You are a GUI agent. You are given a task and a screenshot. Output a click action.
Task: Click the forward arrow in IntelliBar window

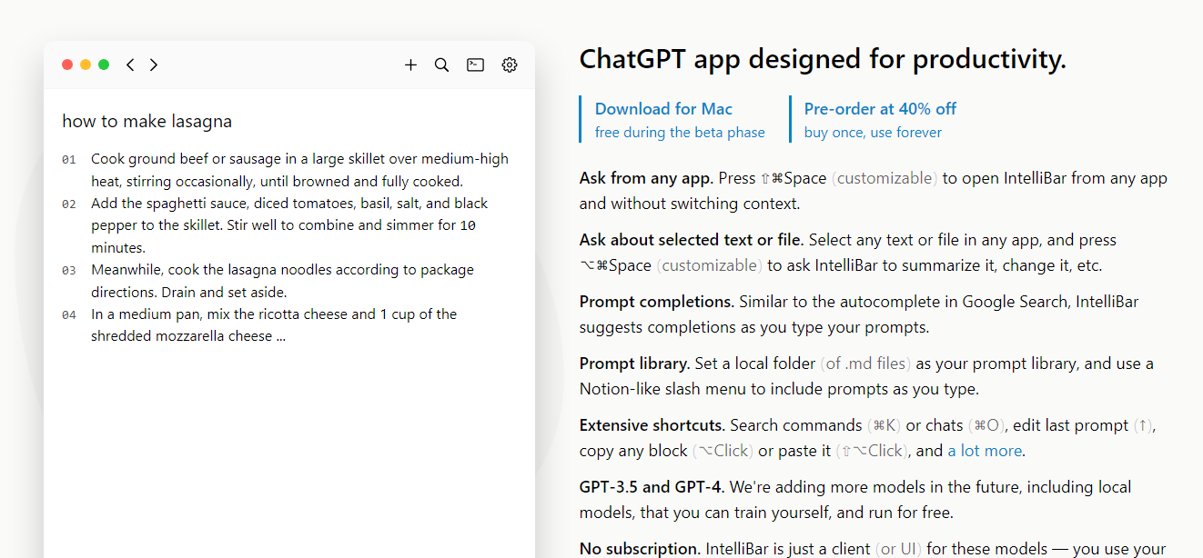click(x=154, y=65)
